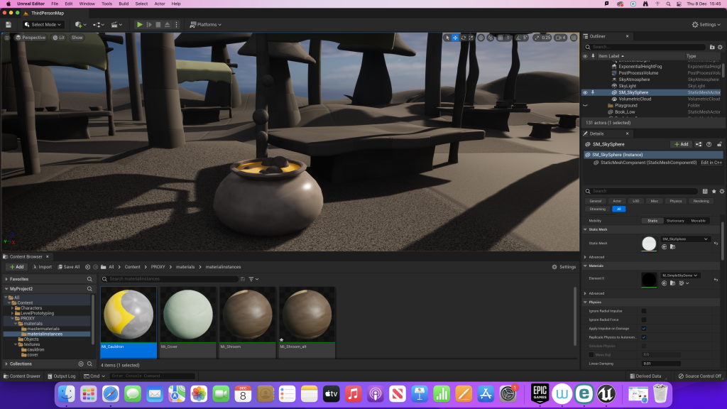Open the play options three-dot menu

pyautogui.click(x=176, y=25)
